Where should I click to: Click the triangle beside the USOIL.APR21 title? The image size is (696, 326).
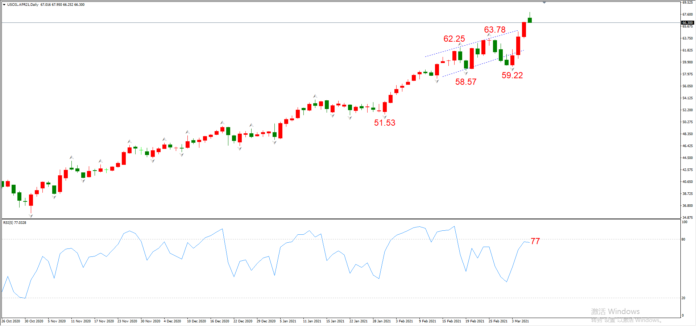click(x=4, y=5)
